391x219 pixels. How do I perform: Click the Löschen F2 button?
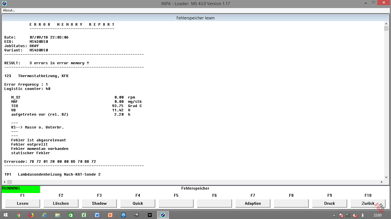point(61,203)
